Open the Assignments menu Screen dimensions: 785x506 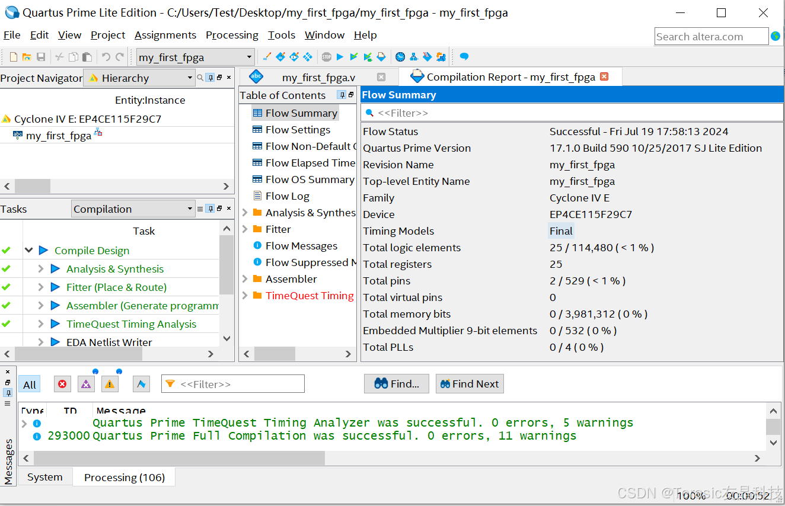pos(165,35)
